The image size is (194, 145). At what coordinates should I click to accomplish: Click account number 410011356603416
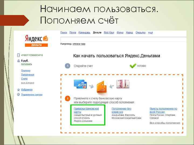pos(32,55)
